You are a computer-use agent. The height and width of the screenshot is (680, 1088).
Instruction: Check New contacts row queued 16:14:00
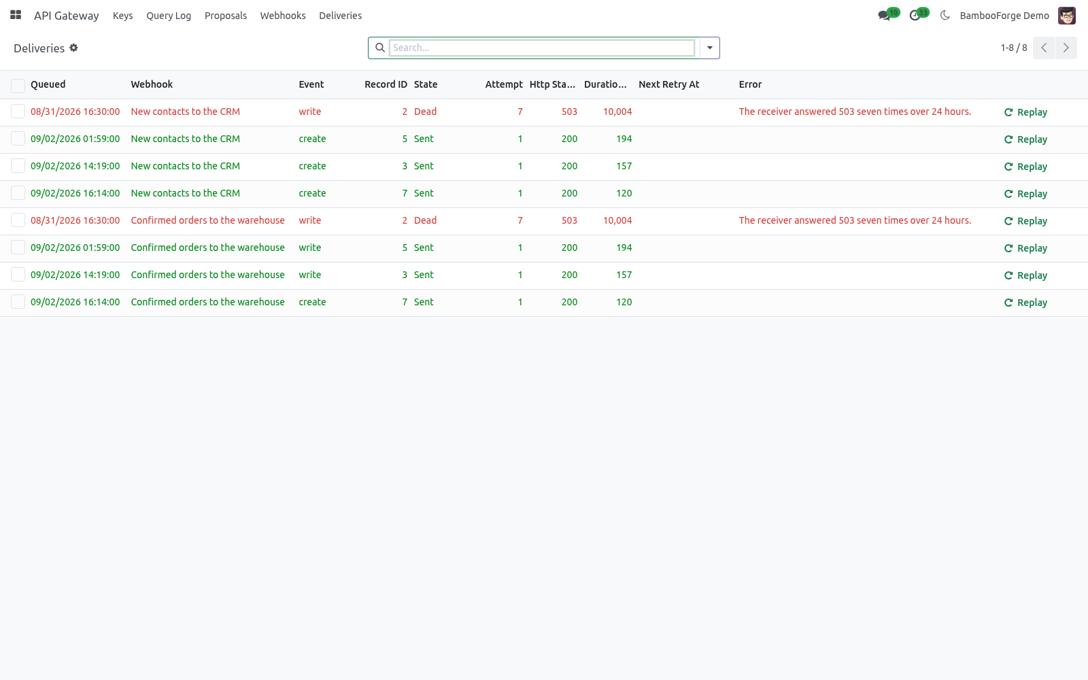click(x=18, y=193)
